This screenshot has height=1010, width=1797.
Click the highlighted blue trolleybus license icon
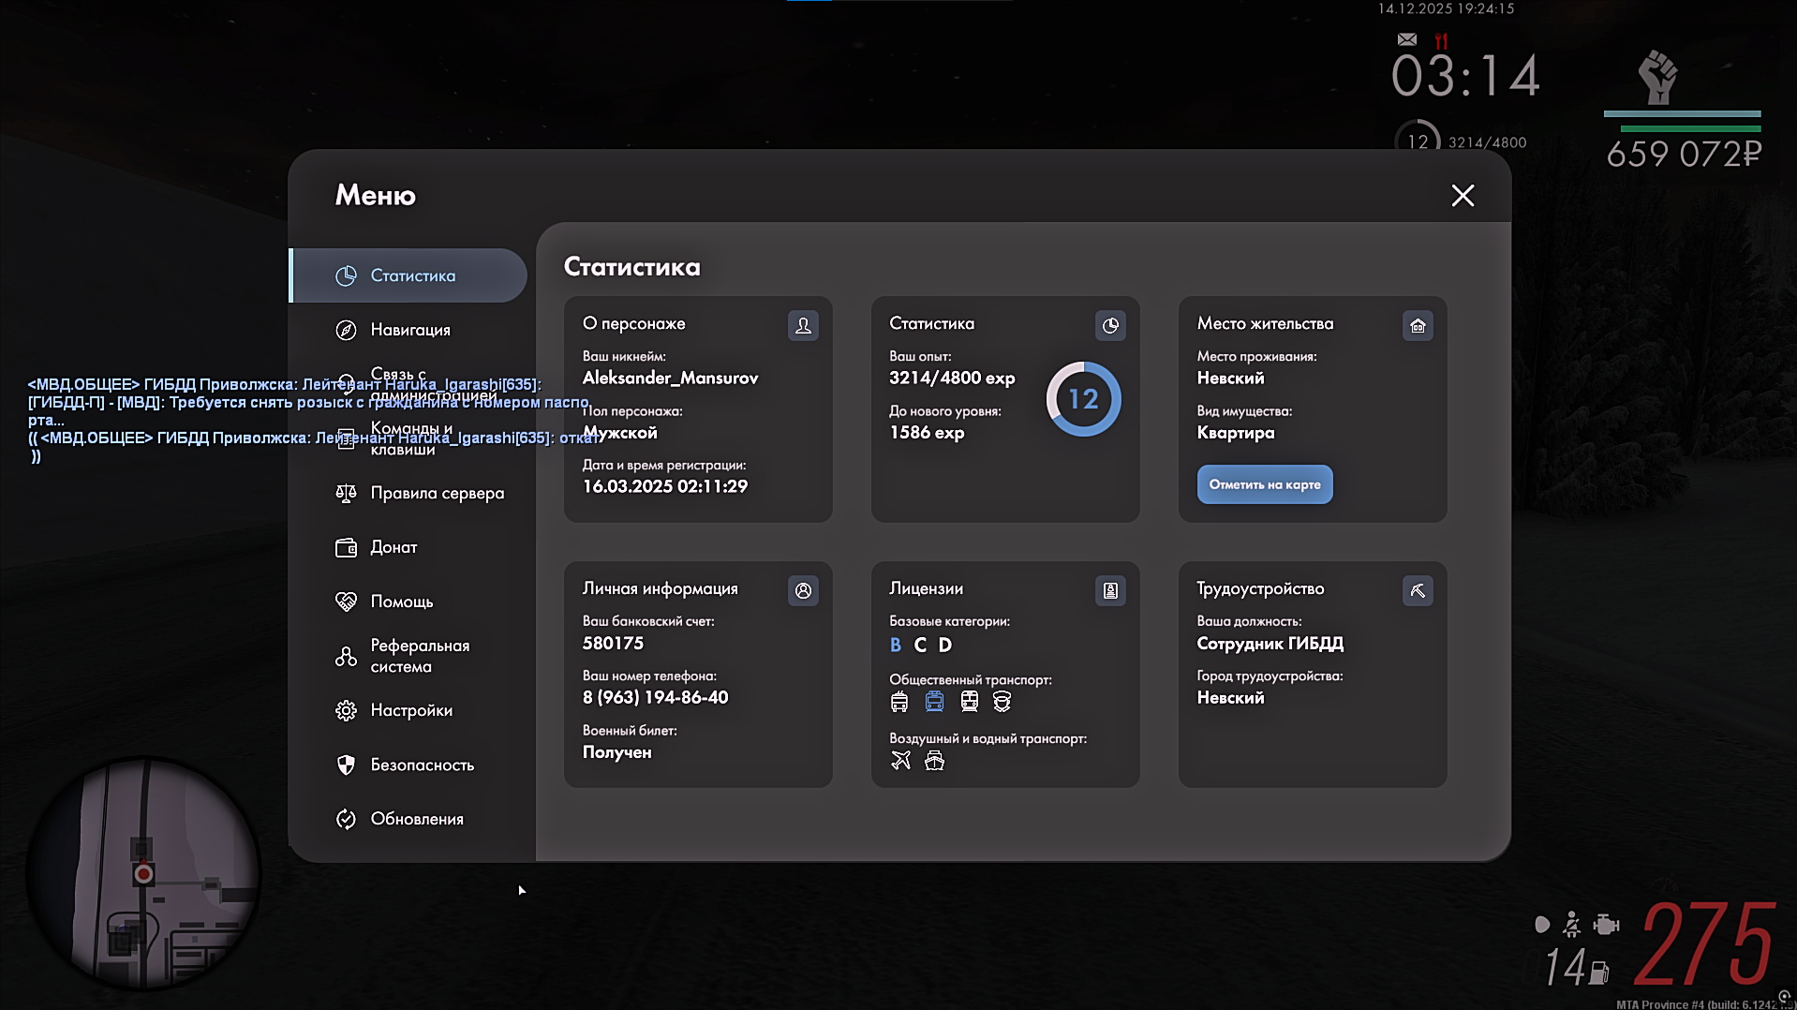[x=934, y=701]
